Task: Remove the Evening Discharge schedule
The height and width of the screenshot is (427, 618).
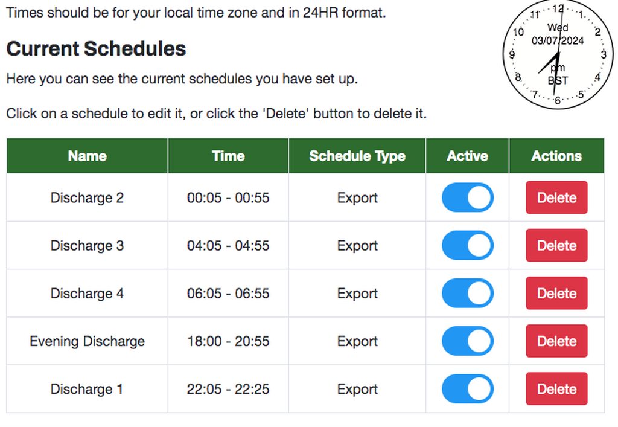Action: pos(556,341)
